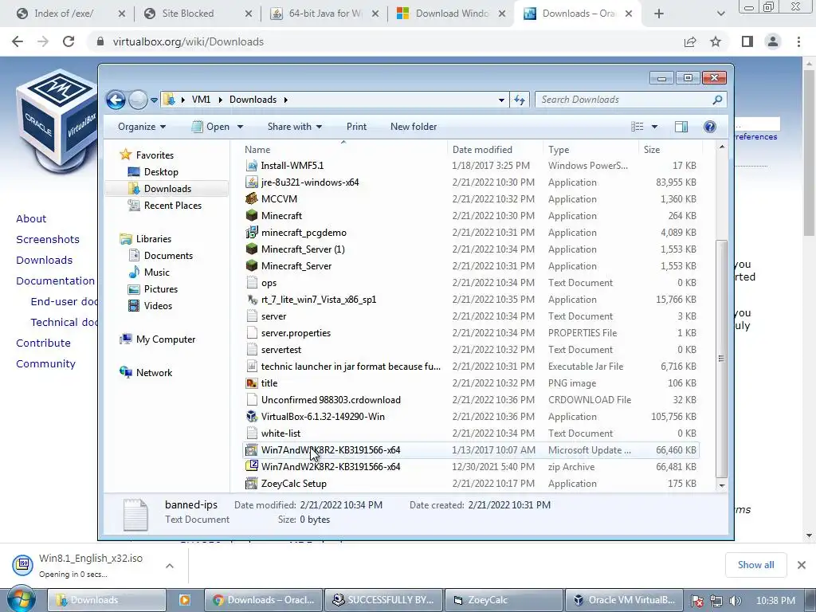
Task: Select the ZoeyCalc Setup application icon
Action: (252, 484)
